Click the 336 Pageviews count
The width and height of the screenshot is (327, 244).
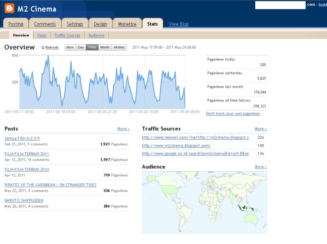click(x=115, y=190)
